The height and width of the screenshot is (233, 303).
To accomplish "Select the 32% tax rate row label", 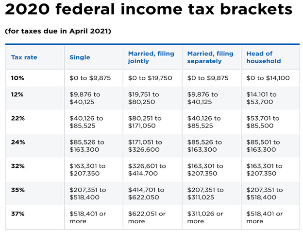I will 17,166.
